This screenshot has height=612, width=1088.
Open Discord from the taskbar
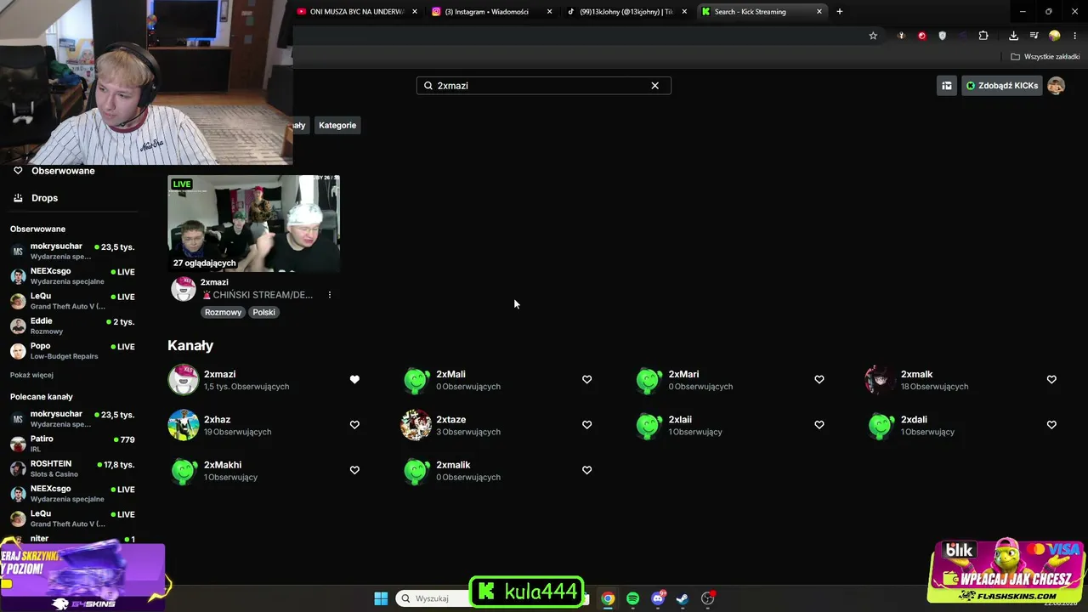coord(658,598)
